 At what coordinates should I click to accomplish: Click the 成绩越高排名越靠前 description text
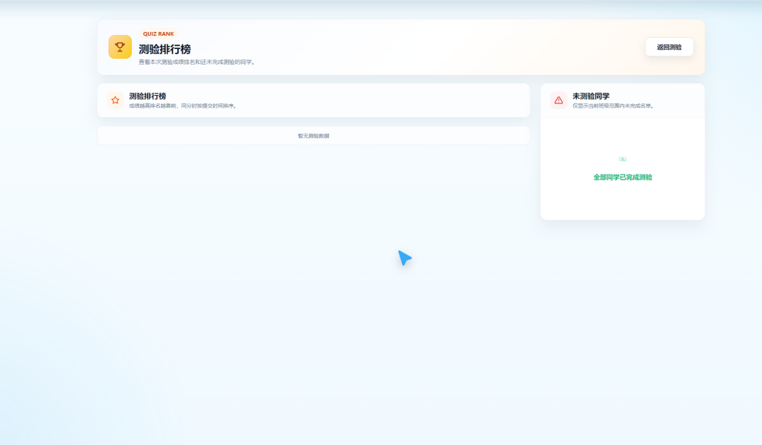(184, 105)
